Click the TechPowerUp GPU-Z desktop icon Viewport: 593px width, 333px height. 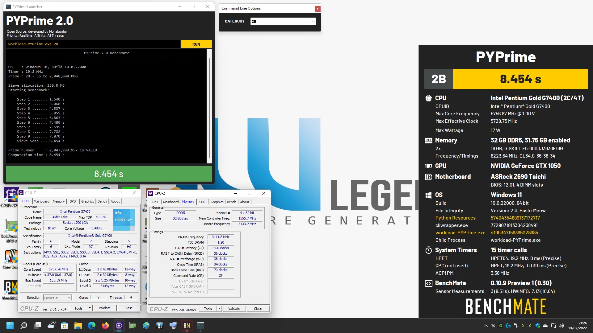point(10,231)
